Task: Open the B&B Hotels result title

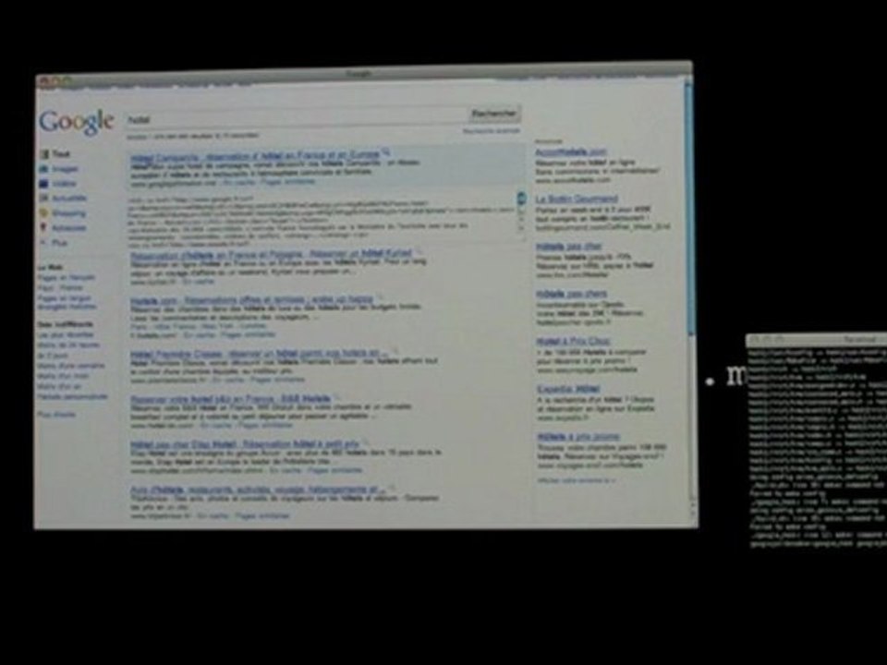Action: [x=231, y=399]
